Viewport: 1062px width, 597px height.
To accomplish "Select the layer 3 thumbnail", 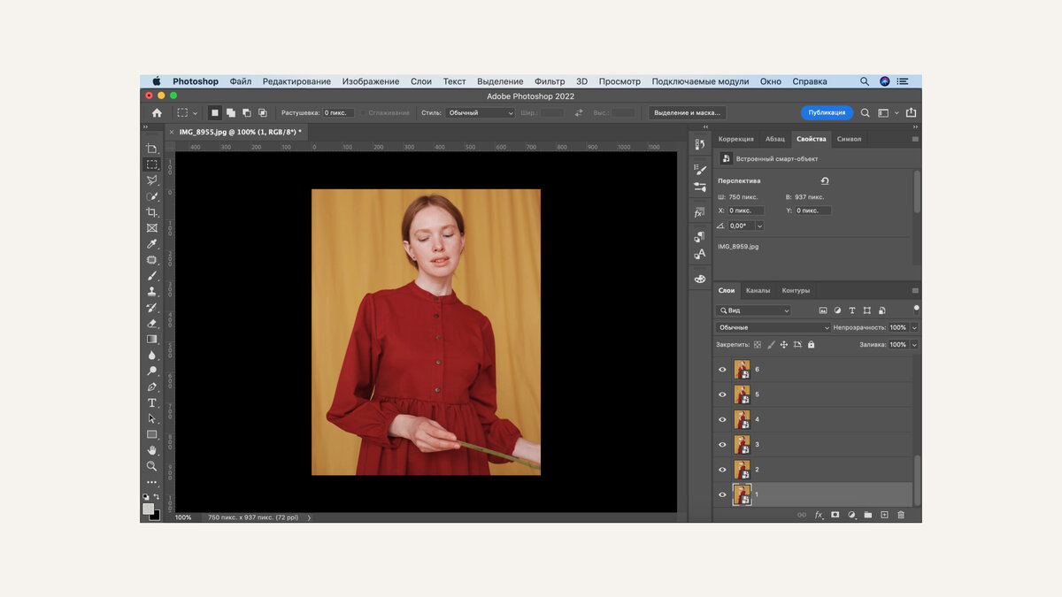I will (x=742, y=445).
